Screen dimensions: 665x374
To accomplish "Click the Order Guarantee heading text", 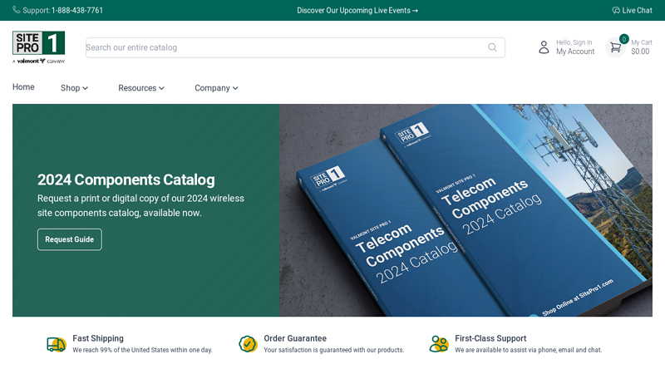I will [x=295, y=338].
